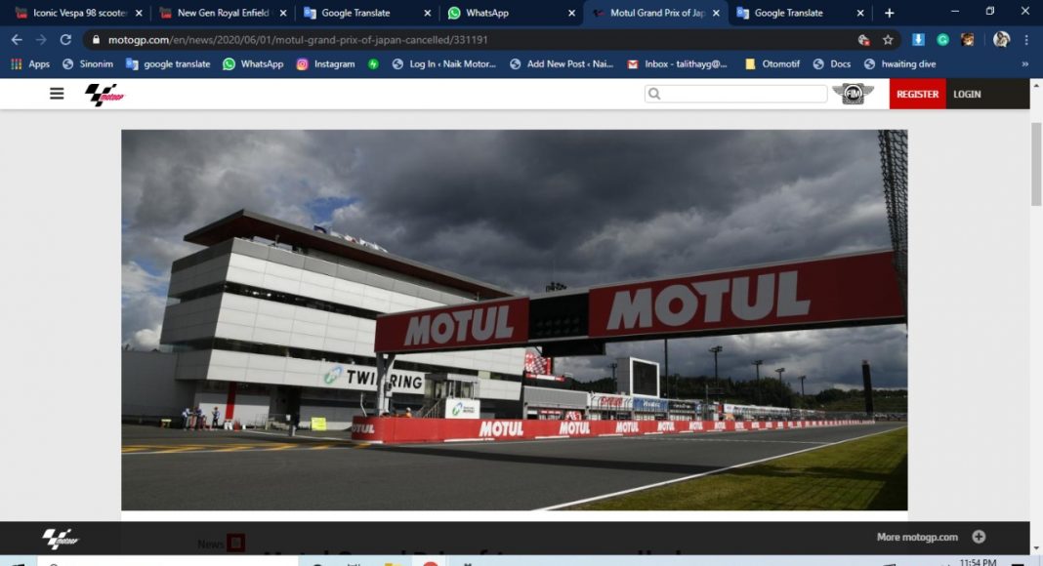Viewport: 1043px width, 566px height.
Task: Open the Chrome three-dot menu
Action: [1026, 40]
